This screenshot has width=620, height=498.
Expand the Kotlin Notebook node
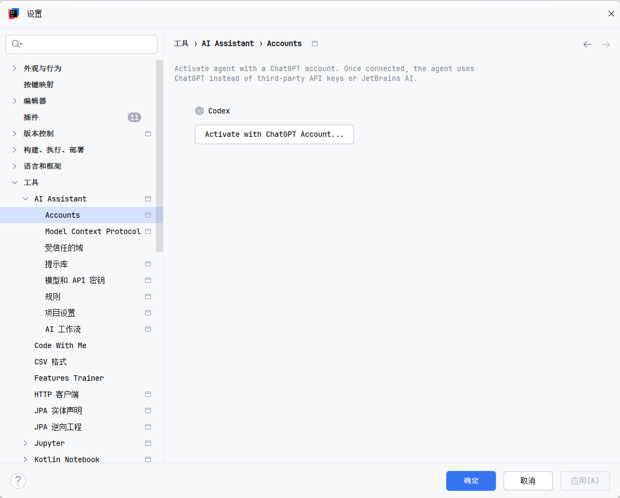pos(26,459)
